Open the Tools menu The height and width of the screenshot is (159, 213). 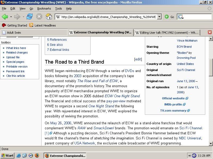(59, 8)
